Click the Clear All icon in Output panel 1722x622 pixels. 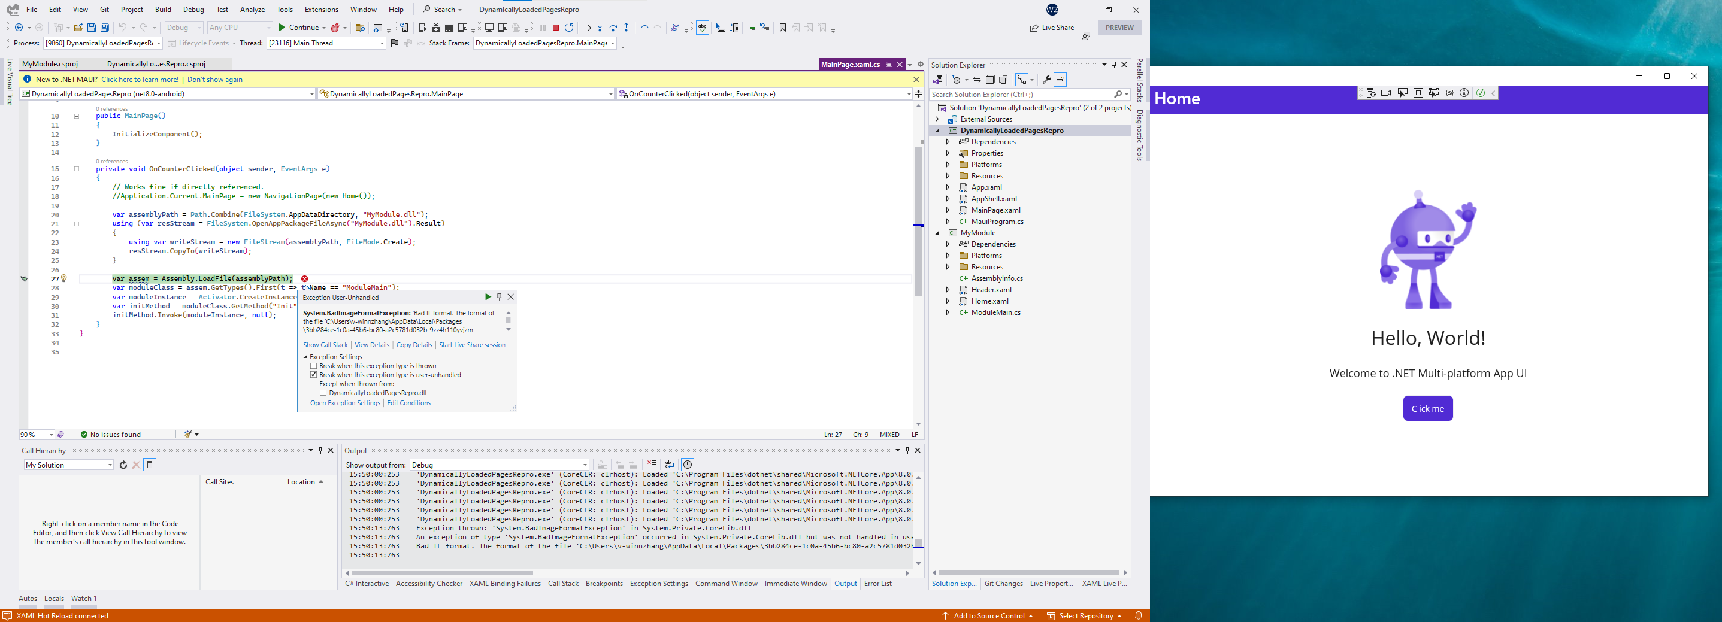pos(651,465)
